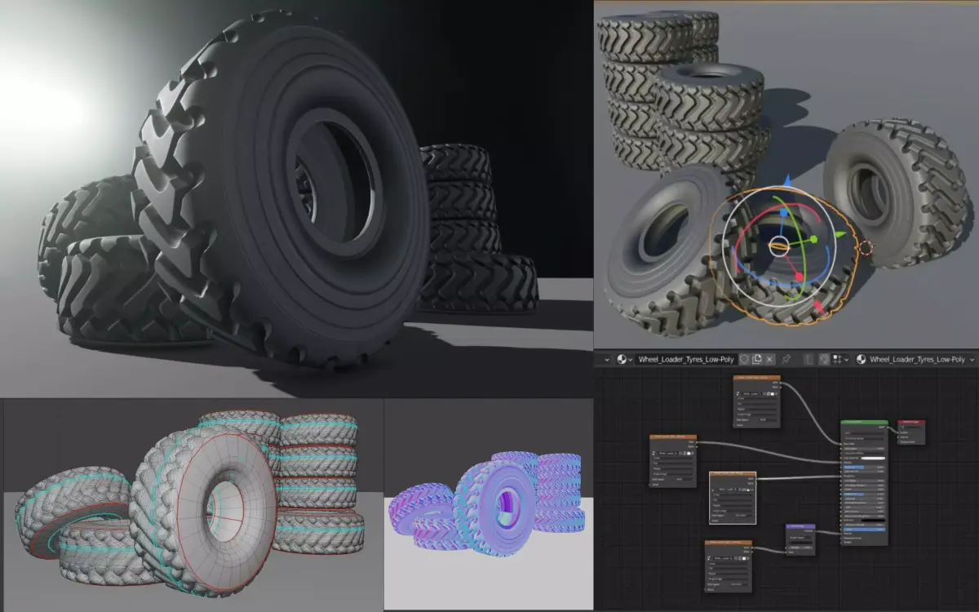
Task: Click the material preview sphere icon before the name
Action: point(622,360)
